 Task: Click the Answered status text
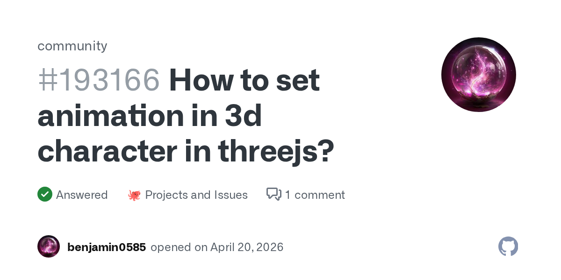[x=82, y=195]
